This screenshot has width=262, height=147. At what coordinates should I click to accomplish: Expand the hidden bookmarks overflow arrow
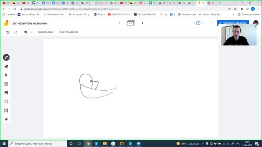[x=233, y=15]
